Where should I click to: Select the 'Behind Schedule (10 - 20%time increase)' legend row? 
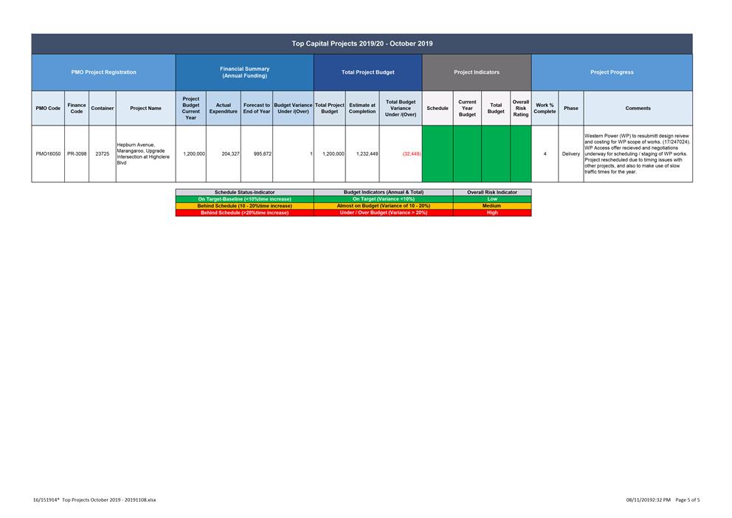coord(245,206)
